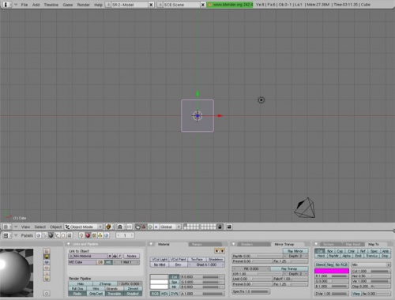
Task: Open Lamp buttons sub-context icon
Action: [81, 235]
